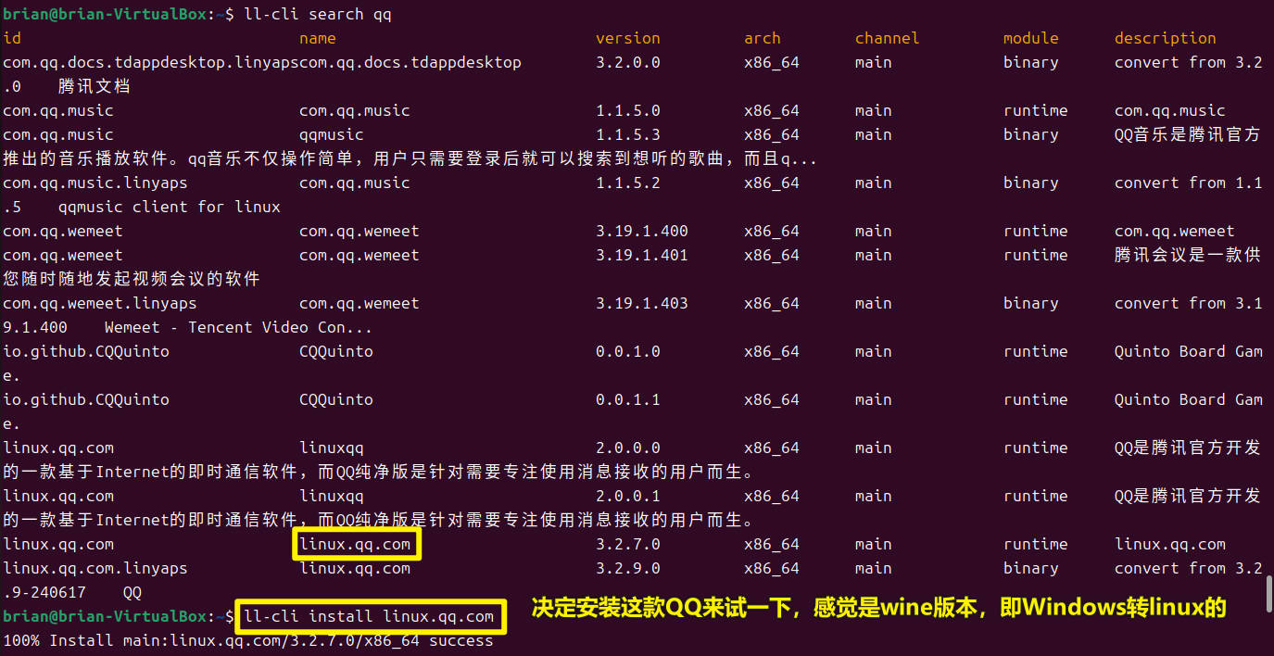This screenshot has width=1274, height=656.
Task: Click version number 1.1.5.0
Action: pyautogui.click(x=628, y=111)
